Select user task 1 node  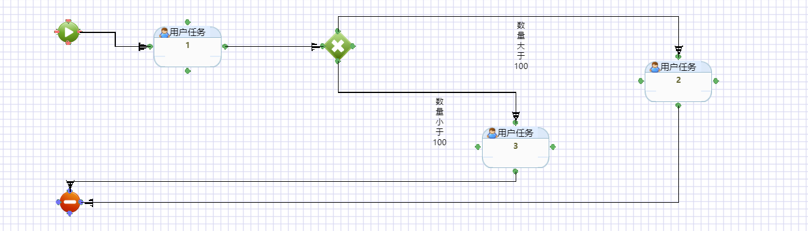(x=187, y=47)
